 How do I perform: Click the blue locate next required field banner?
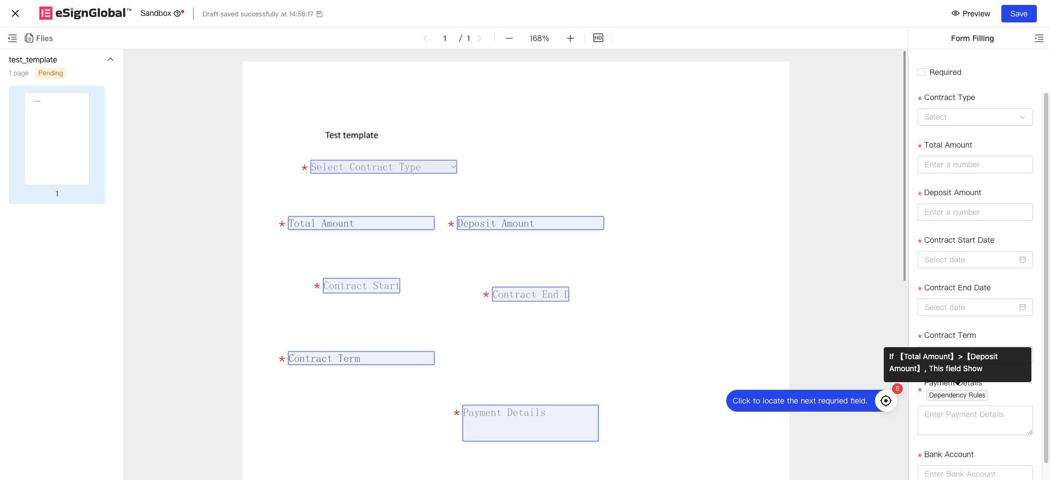(x=800, y=401)
